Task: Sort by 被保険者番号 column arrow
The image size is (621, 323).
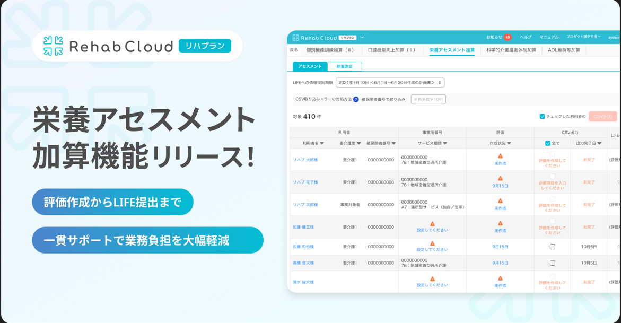Action: [393, 144]
